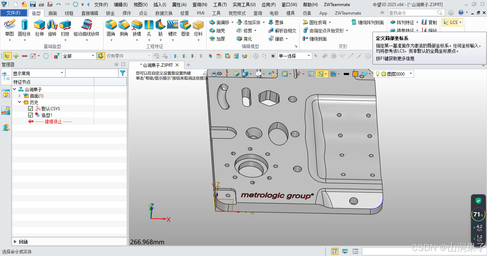Click the 缠绕到面 wrap tool

(x=314, y=39)
